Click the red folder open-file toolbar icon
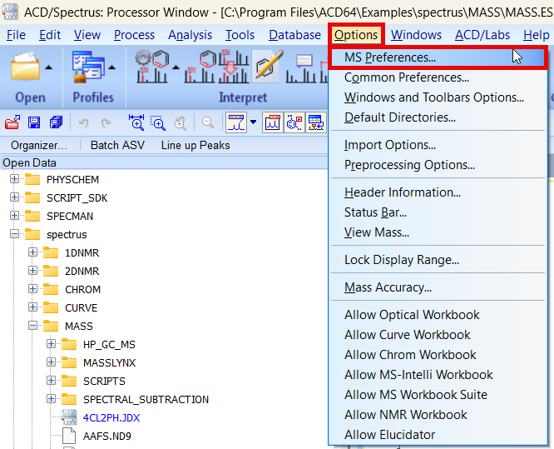The height and width of the screenshot is (449, 554). tap(12, 122)
